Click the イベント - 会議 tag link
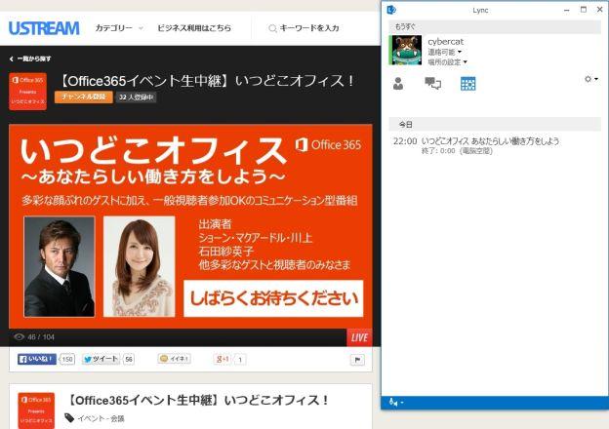 pyautogui.click(x=101, y=418)
